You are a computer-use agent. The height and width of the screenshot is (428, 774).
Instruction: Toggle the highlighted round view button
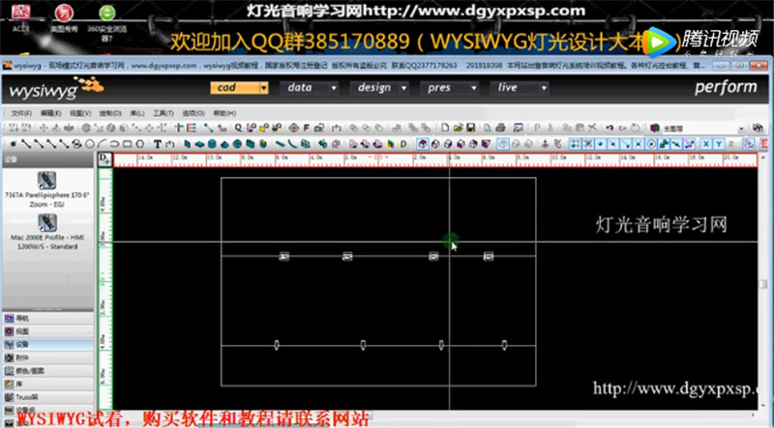tap(502, 144)
